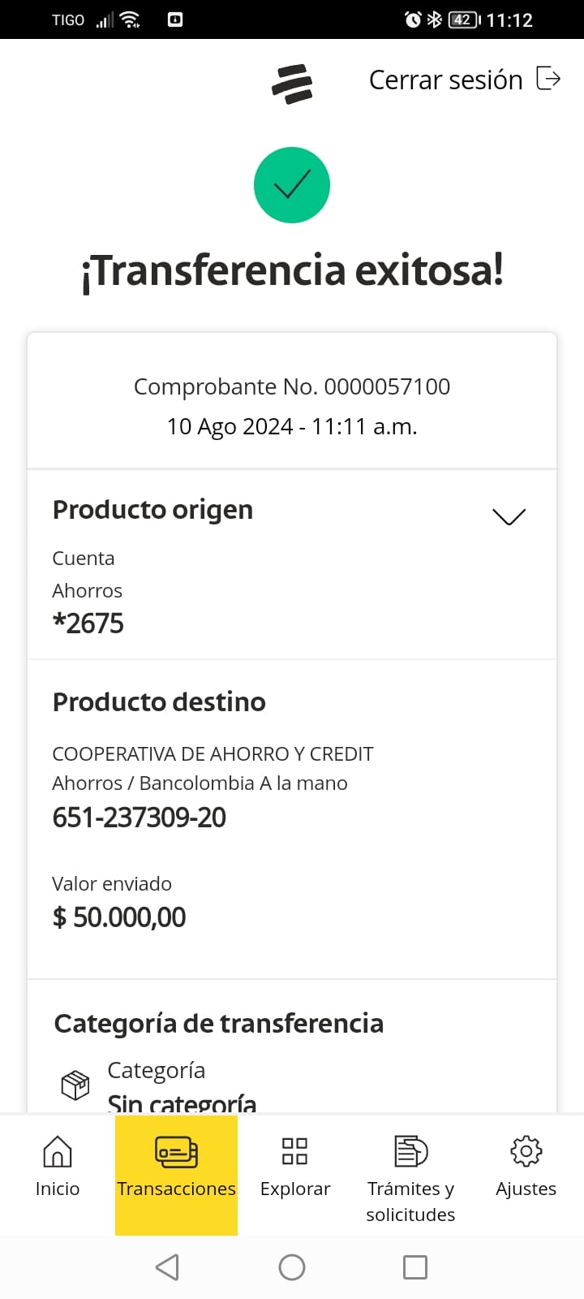Switch to the Ajustes tab label
This screenshot has height=1299, width=584.
tap(526, 1189)
